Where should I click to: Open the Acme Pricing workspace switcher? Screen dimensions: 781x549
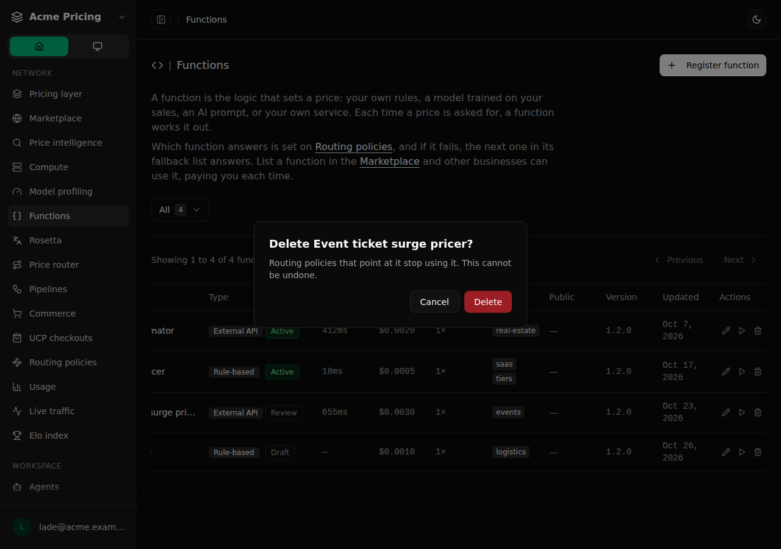click(x=68, y=17)
